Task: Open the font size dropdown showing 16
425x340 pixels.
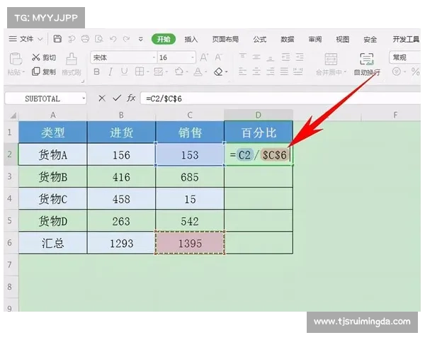Action: 193,57
